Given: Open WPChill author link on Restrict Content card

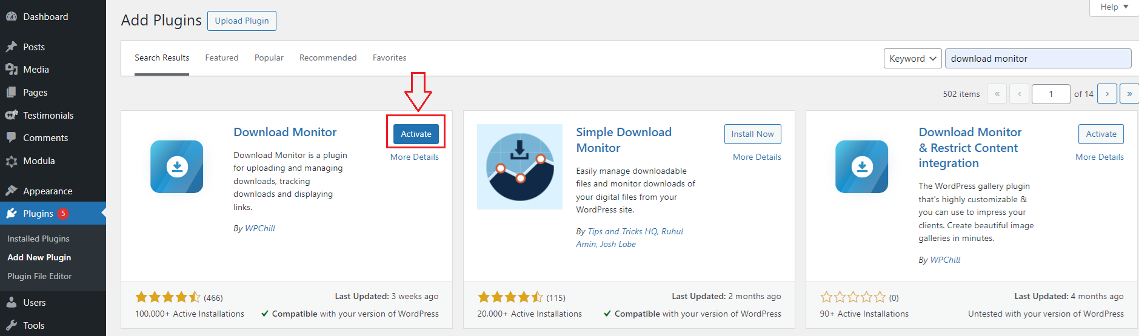Looking at the screenshot, I should pos(945,260).
